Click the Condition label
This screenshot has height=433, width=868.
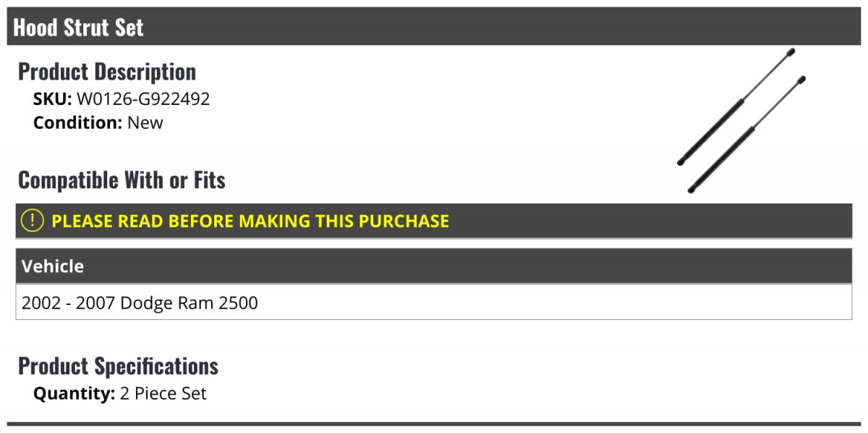coord(78,122)
